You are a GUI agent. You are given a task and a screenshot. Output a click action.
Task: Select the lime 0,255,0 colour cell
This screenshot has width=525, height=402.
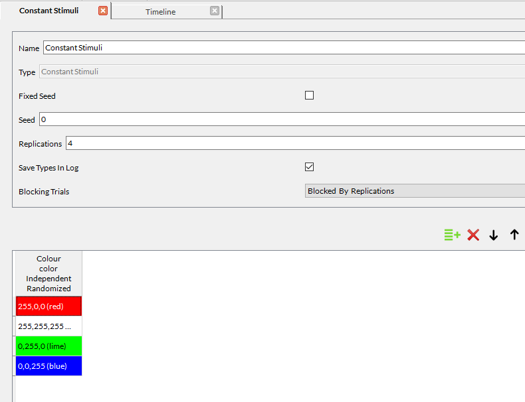pos(49,346)
